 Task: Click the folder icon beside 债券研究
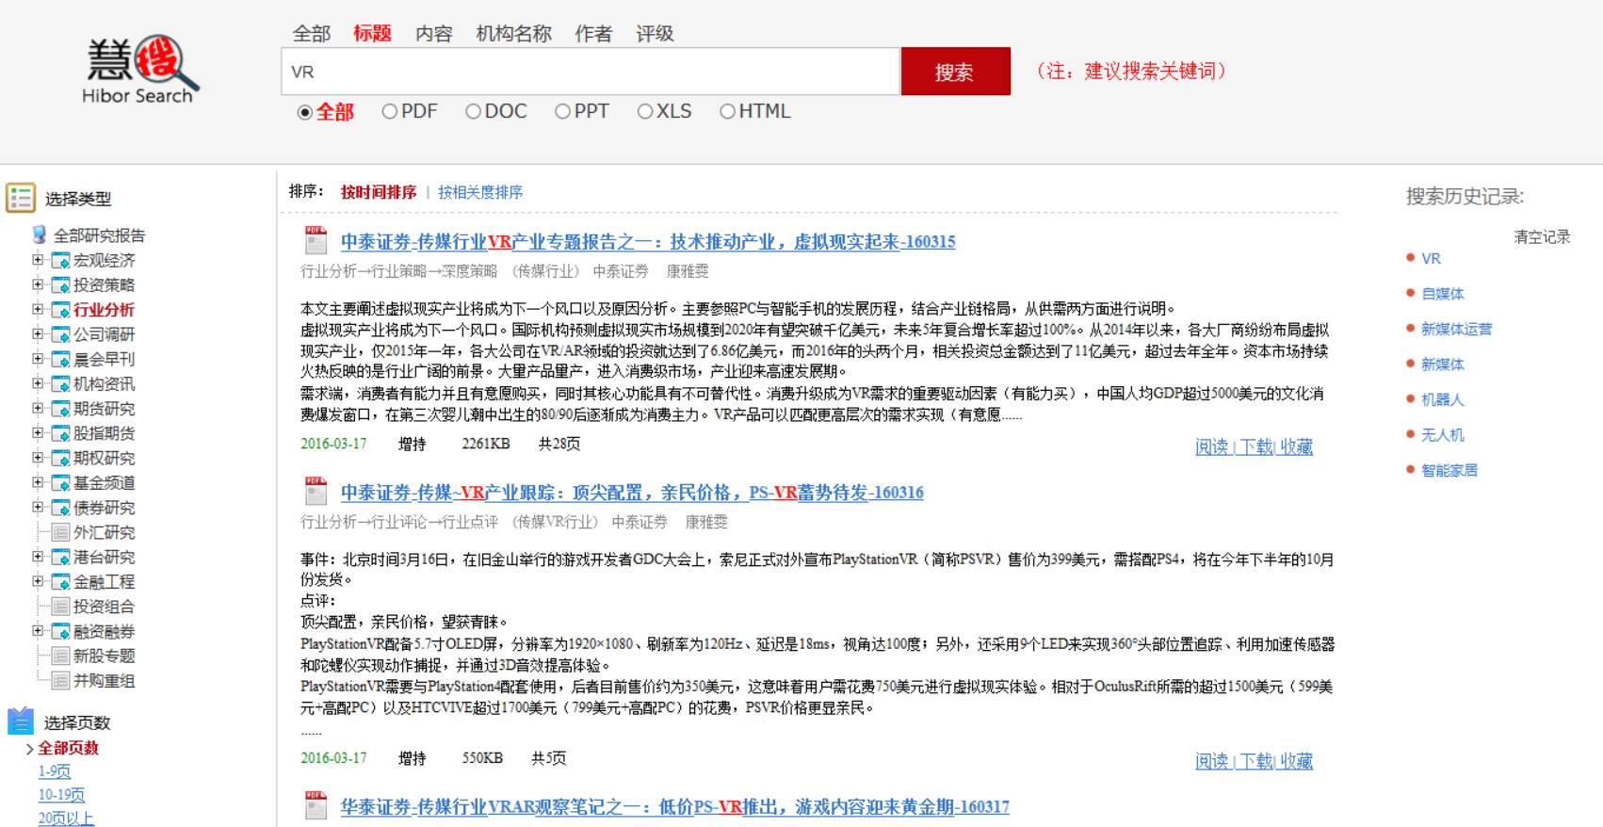[x=60, y=508]
